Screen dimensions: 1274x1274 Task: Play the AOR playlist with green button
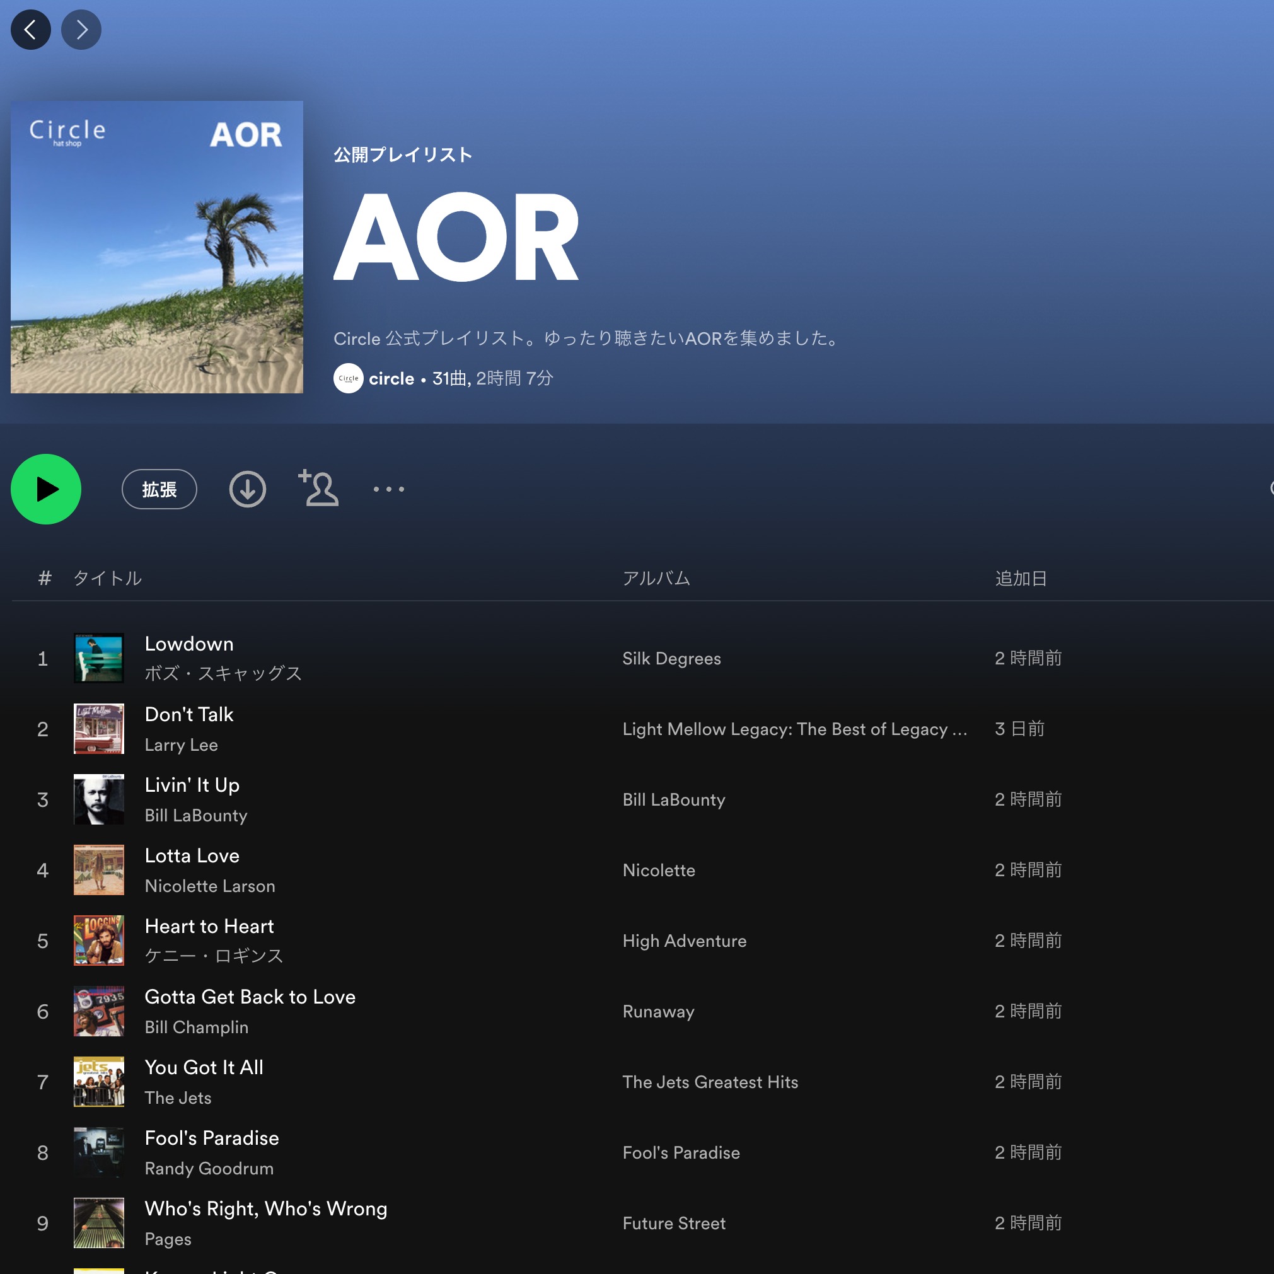pyautogui.click(x=46, y=489)
